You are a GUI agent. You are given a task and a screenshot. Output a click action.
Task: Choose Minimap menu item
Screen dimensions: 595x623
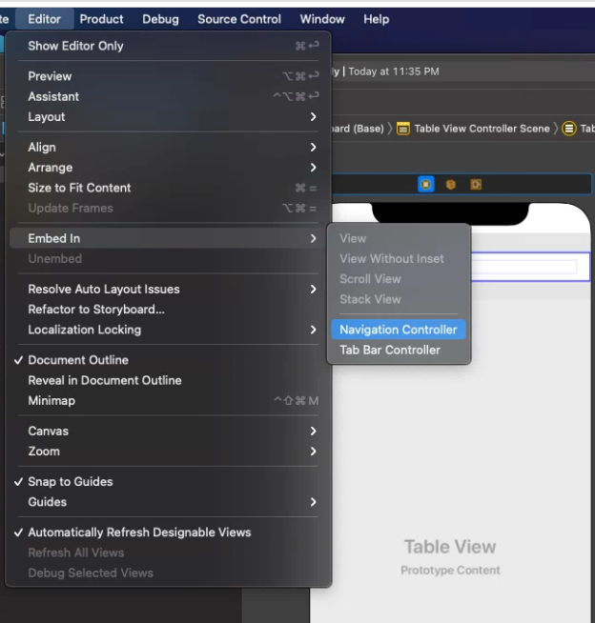coord(166,400)
